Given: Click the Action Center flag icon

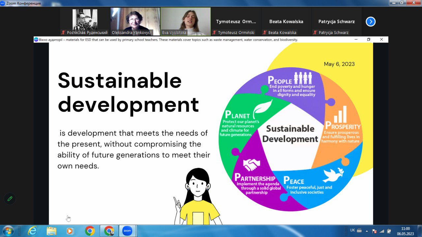Looking at the screenshot, I should pos(374,231).
